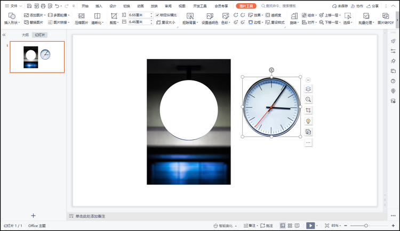400x231 pixels.
Task: Switch to reading view in status bar
Action: click(297, 226)
